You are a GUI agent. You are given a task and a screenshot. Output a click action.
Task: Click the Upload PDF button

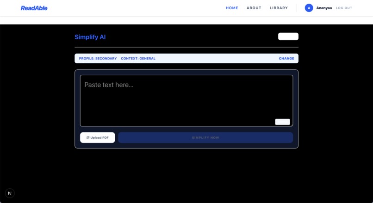[98, 137]
